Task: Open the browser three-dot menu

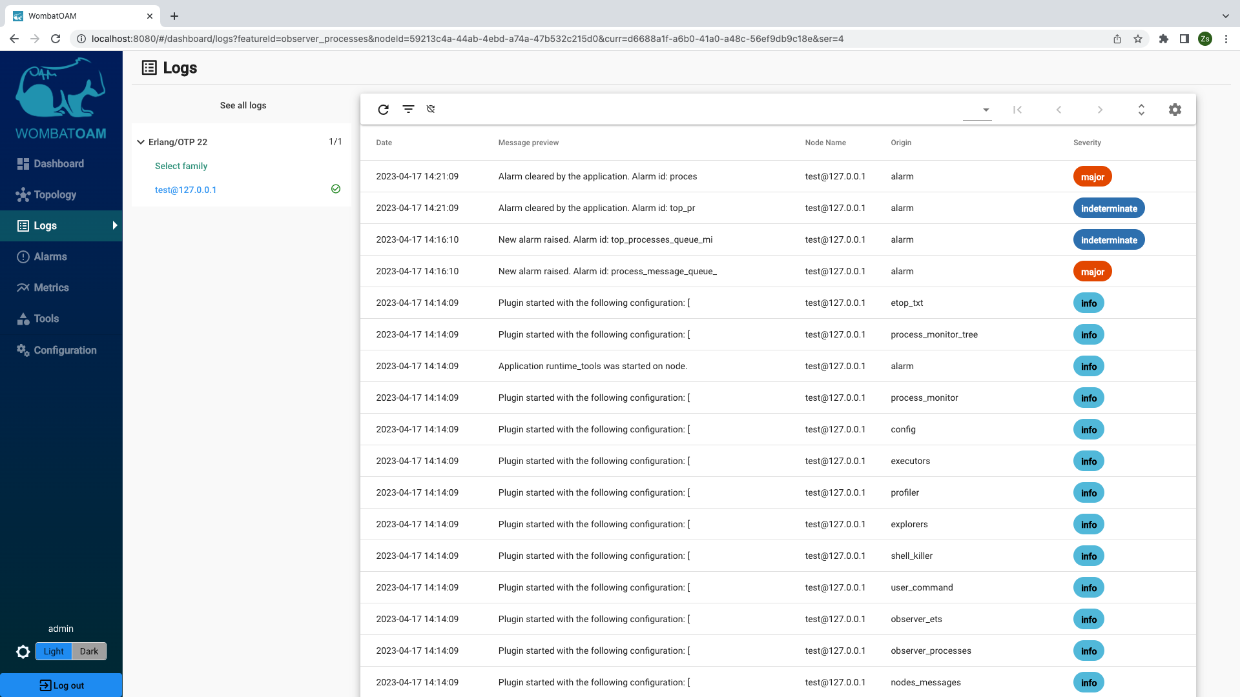Action: click(1226, 39)
